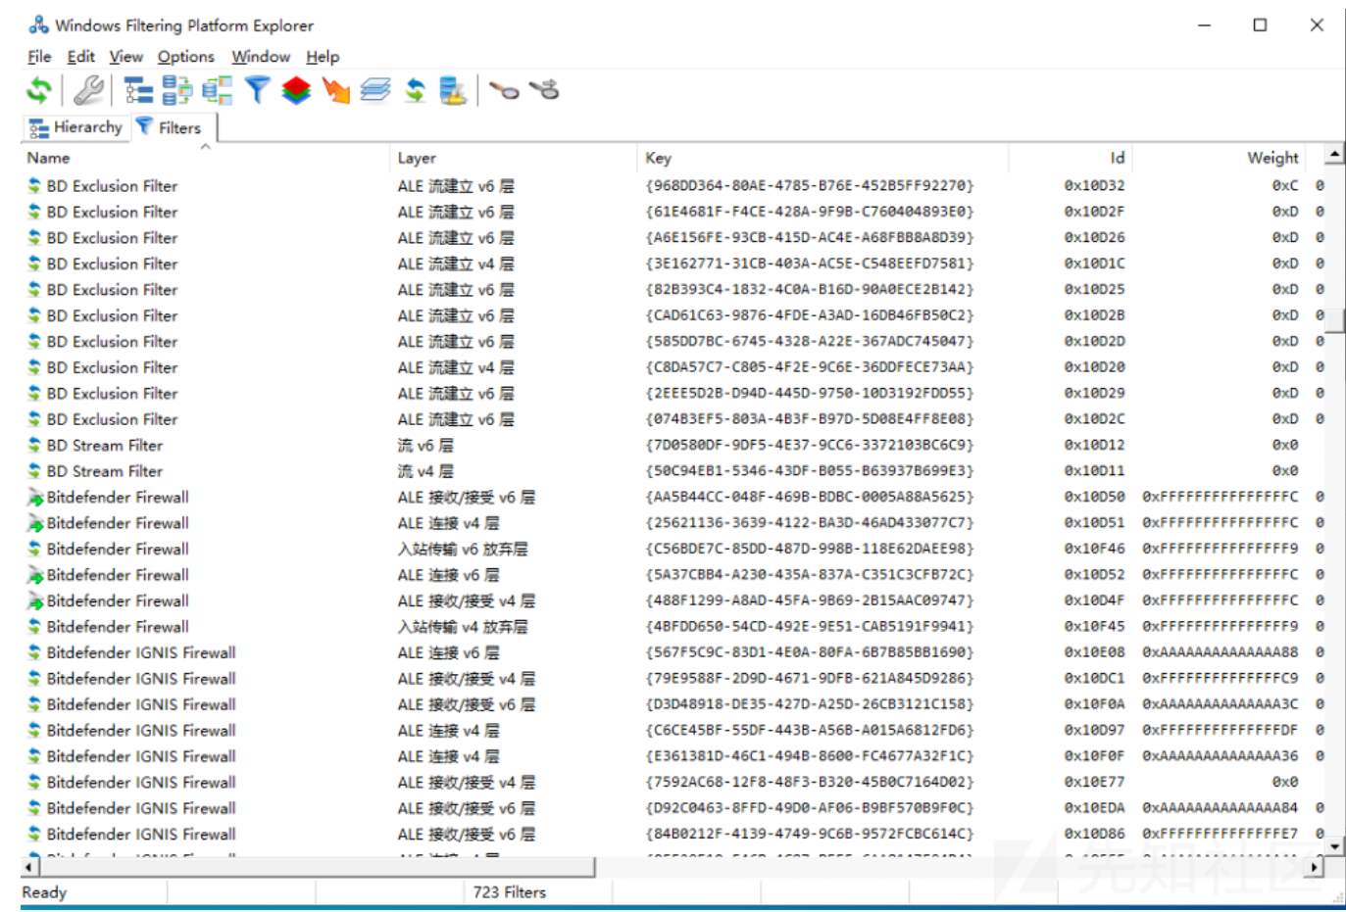Click icon of filter with Id 0x10D32
Viewport: 1346px width, 912px height.
point(34,186)
